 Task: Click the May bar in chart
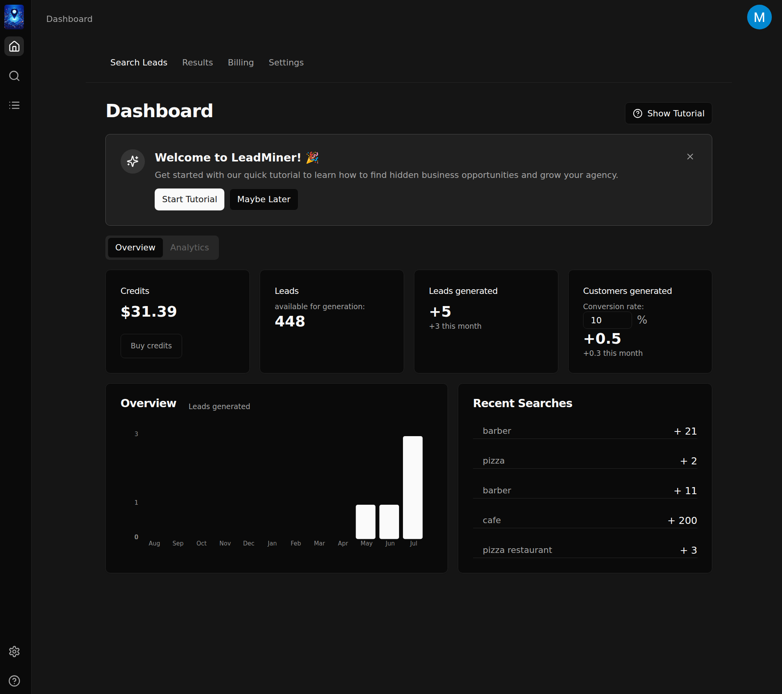365,522
